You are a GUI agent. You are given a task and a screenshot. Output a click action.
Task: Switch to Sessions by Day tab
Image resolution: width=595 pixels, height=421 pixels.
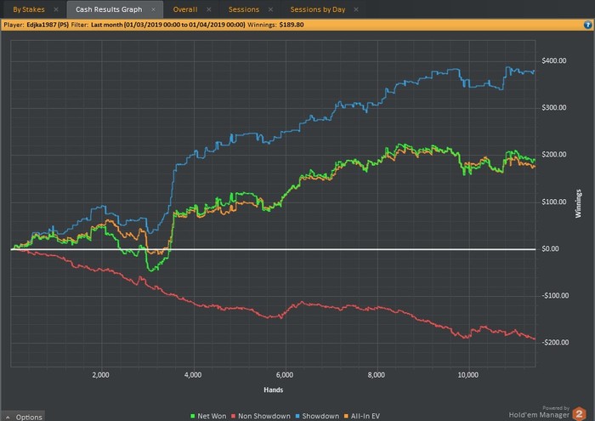click(x=318, y=9)
